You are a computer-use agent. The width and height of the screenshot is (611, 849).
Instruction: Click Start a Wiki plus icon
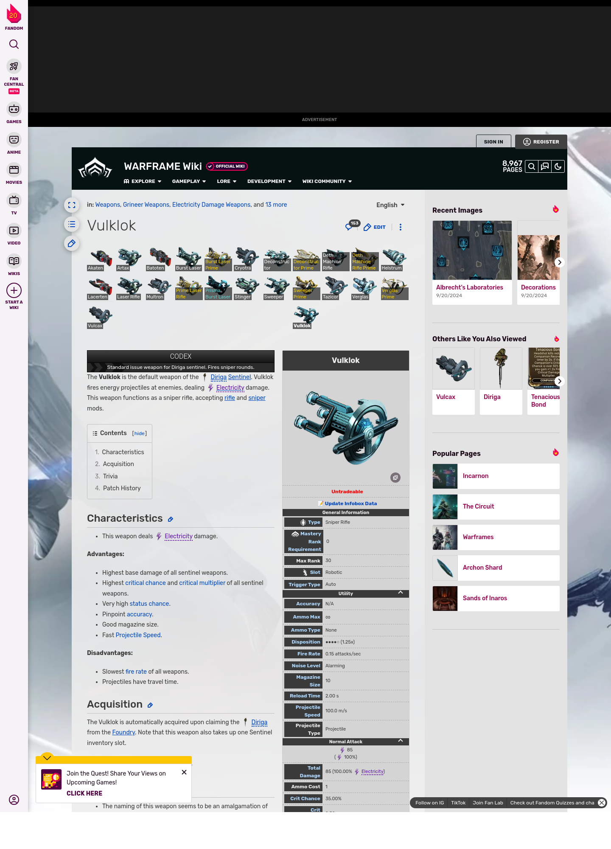(x=14, y=291)
